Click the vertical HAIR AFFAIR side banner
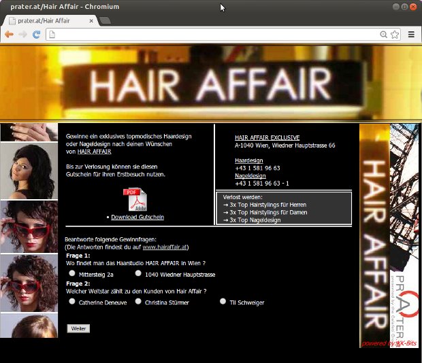The image size is (422, 363). [x=374, y=236]
